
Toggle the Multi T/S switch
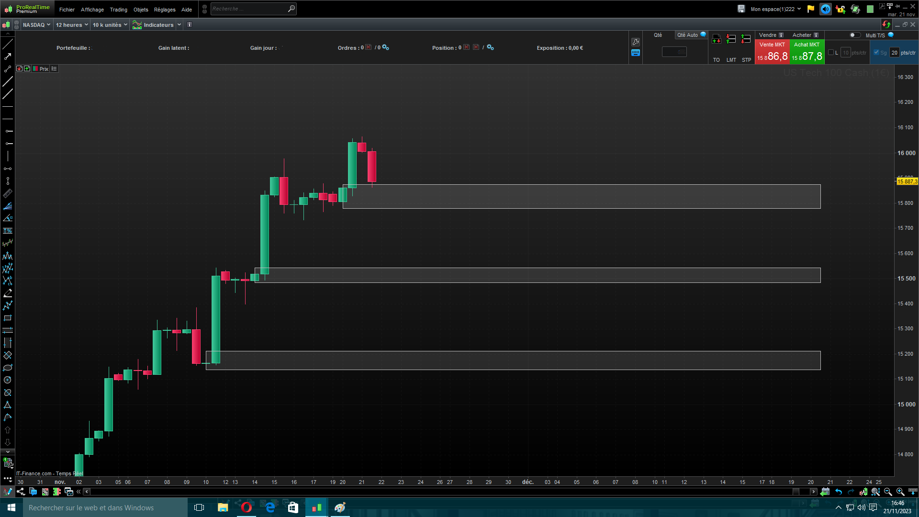coord(854,35)
